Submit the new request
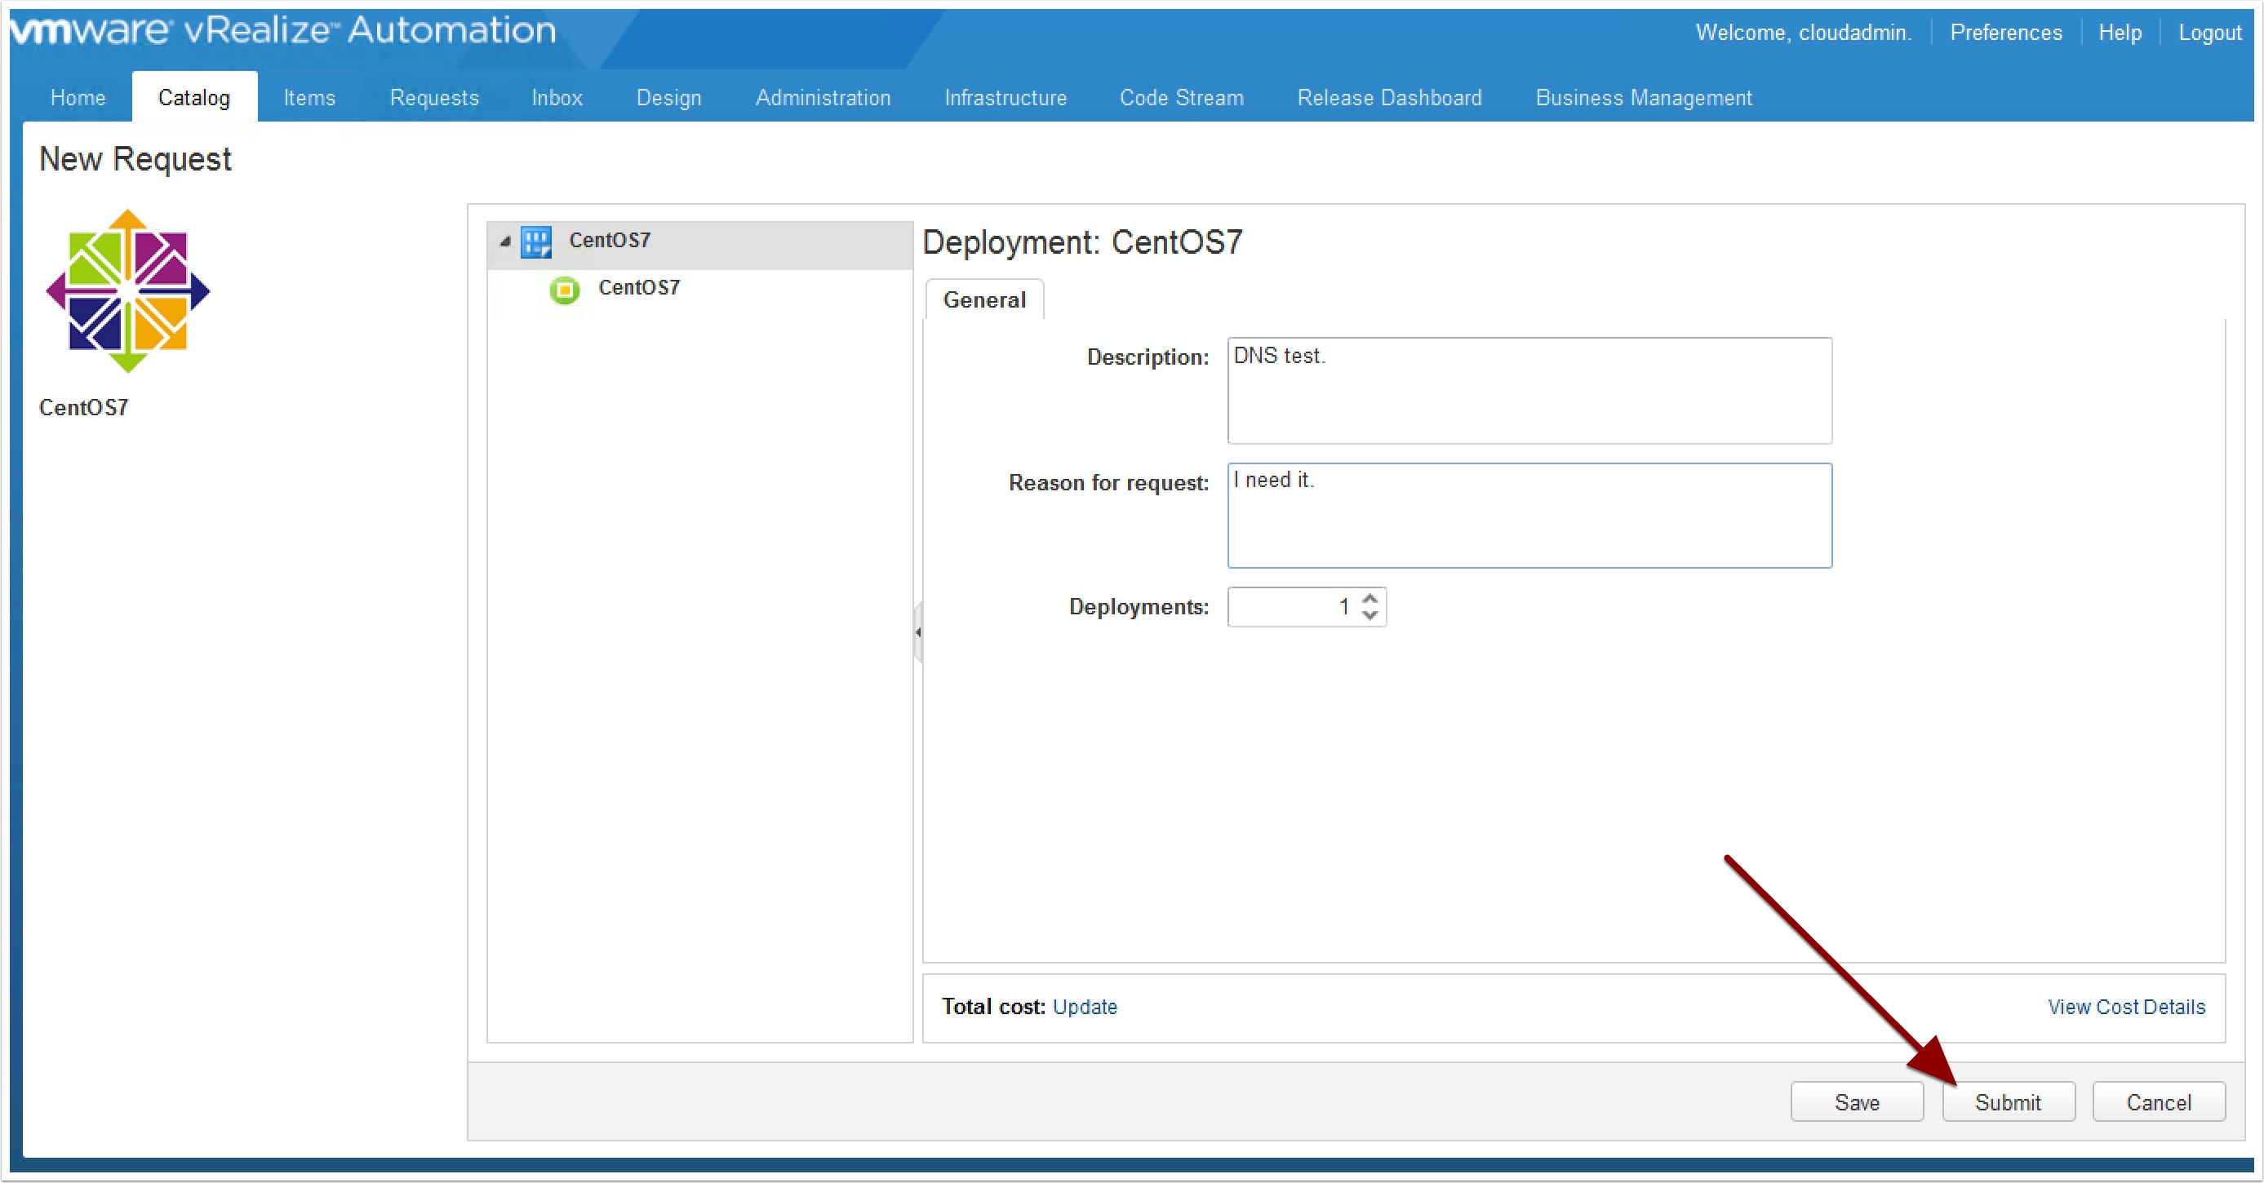 [x=2009, y=1101]
